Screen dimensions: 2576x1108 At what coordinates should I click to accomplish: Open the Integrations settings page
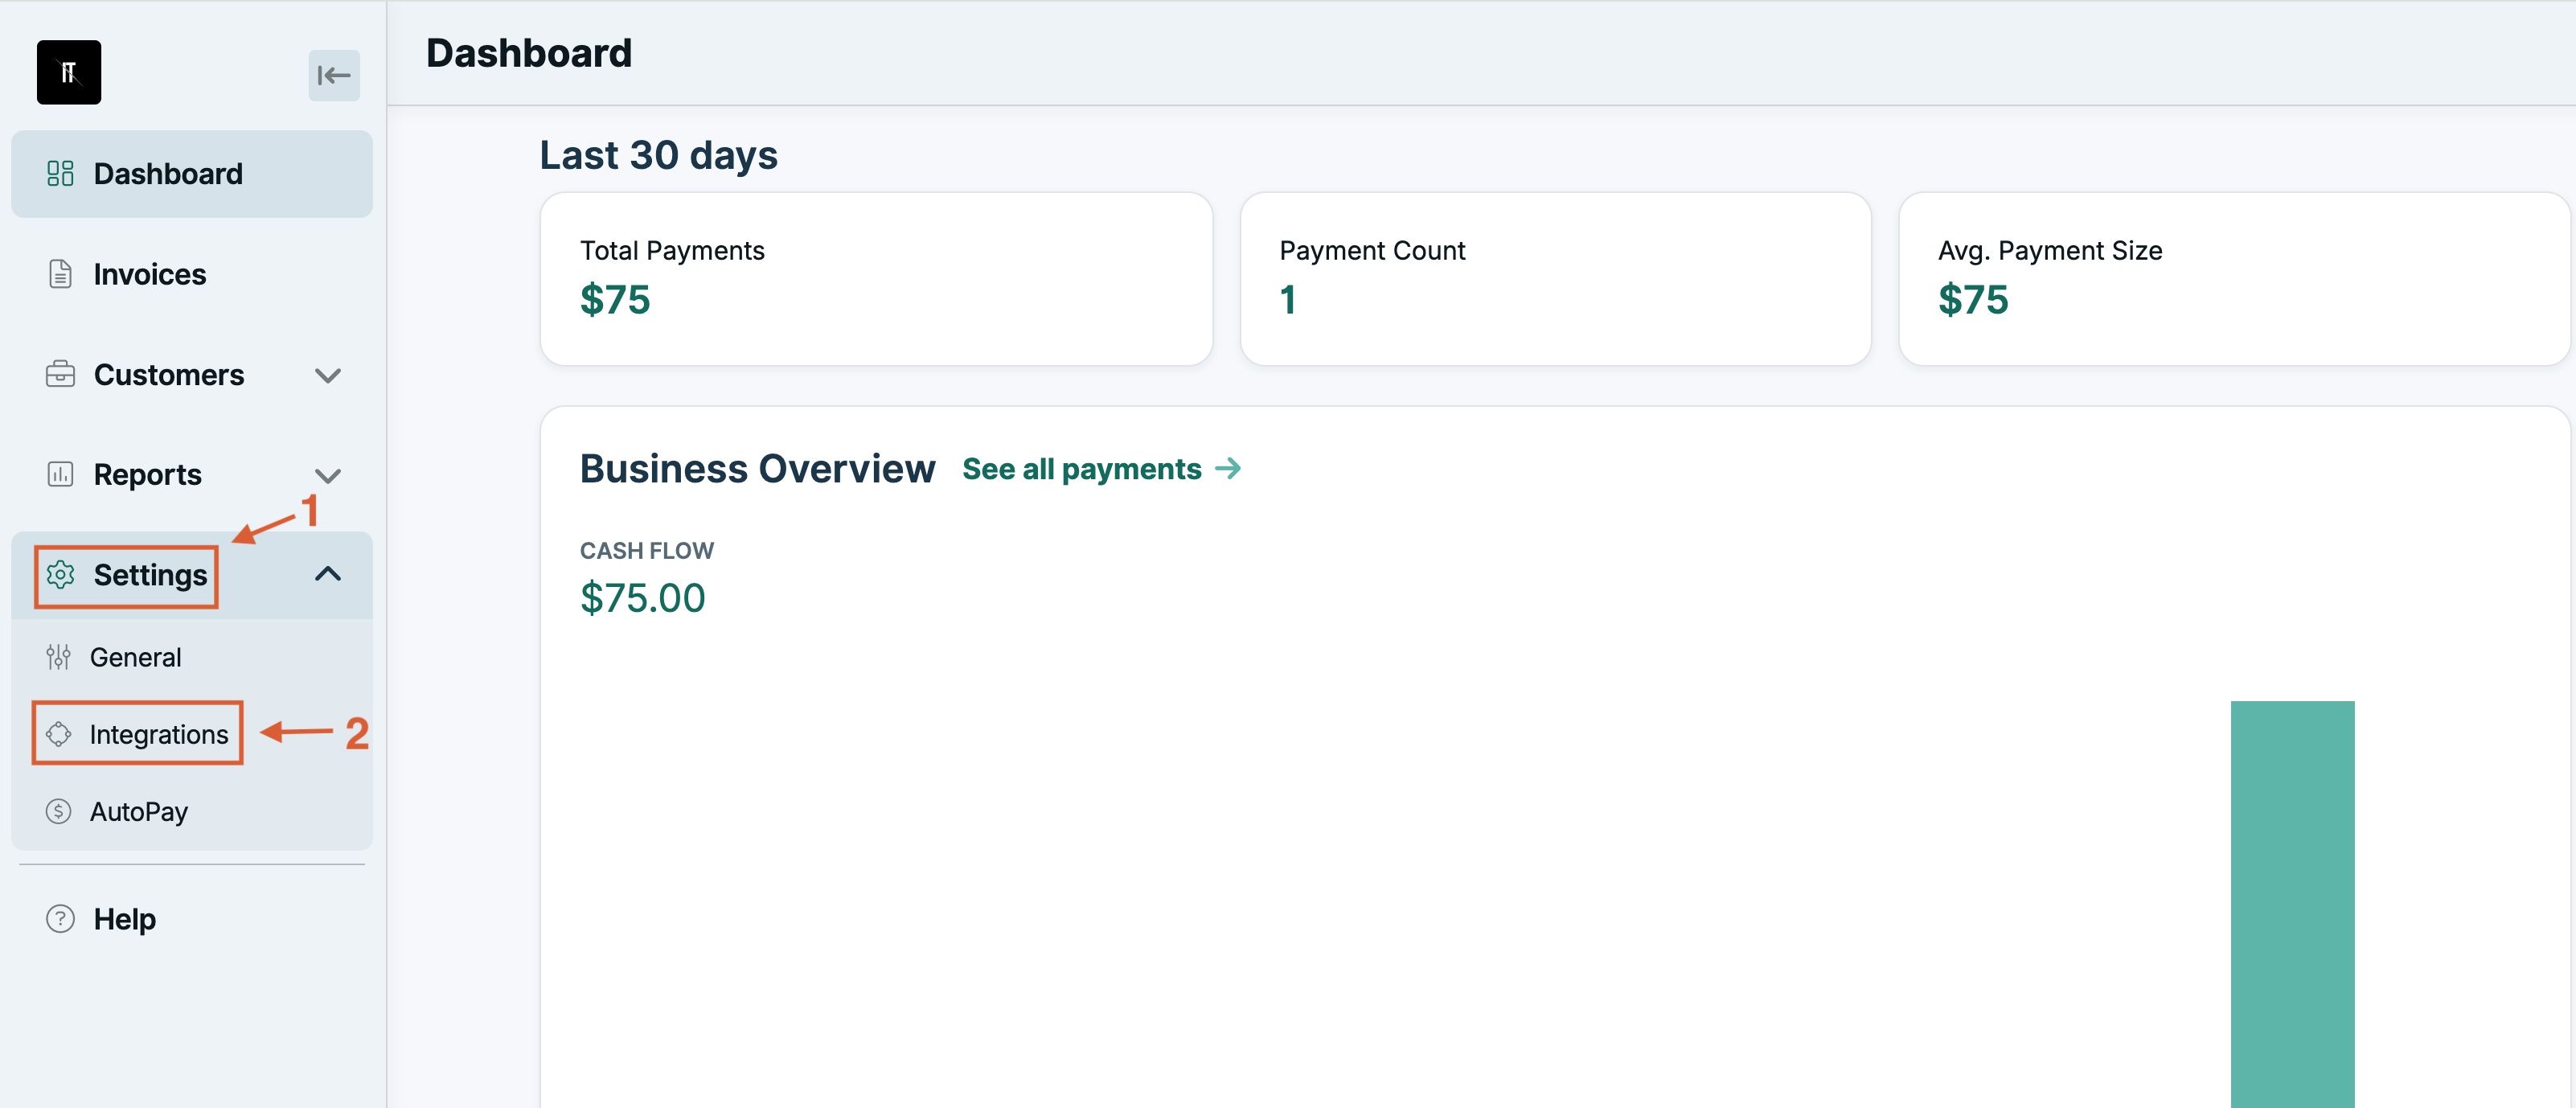point(160,734)
